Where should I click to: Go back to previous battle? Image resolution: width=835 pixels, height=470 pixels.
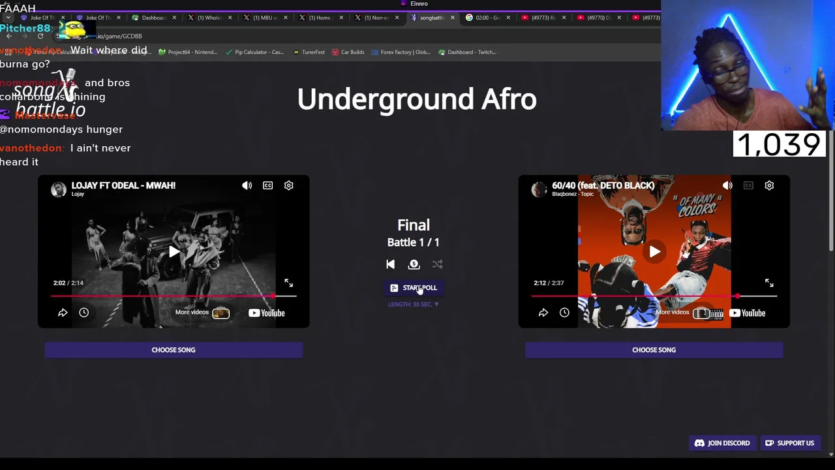coord(390,264)
